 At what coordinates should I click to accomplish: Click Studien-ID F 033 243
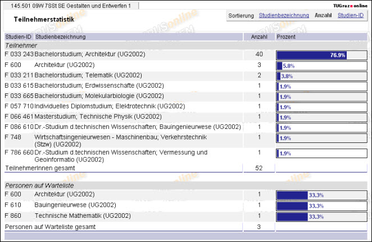tap(19, 54)
